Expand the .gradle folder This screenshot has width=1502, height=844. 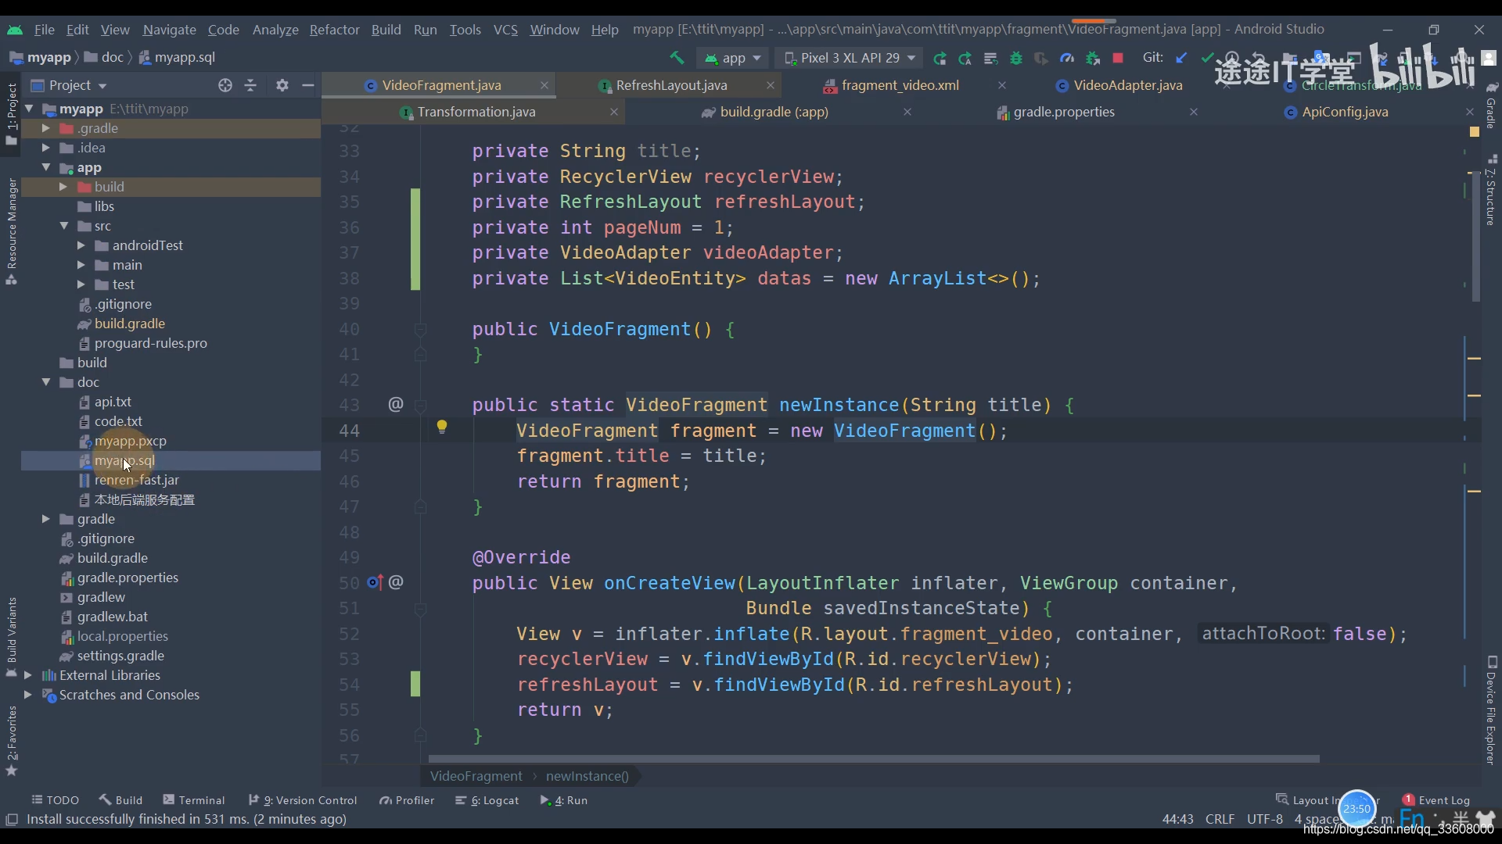(45, 128)
